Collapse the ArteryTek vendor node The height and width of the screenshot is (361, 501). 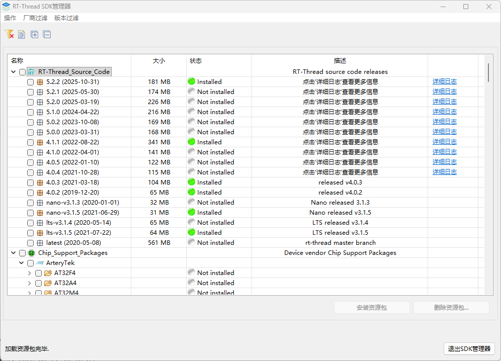pos(22,263)
